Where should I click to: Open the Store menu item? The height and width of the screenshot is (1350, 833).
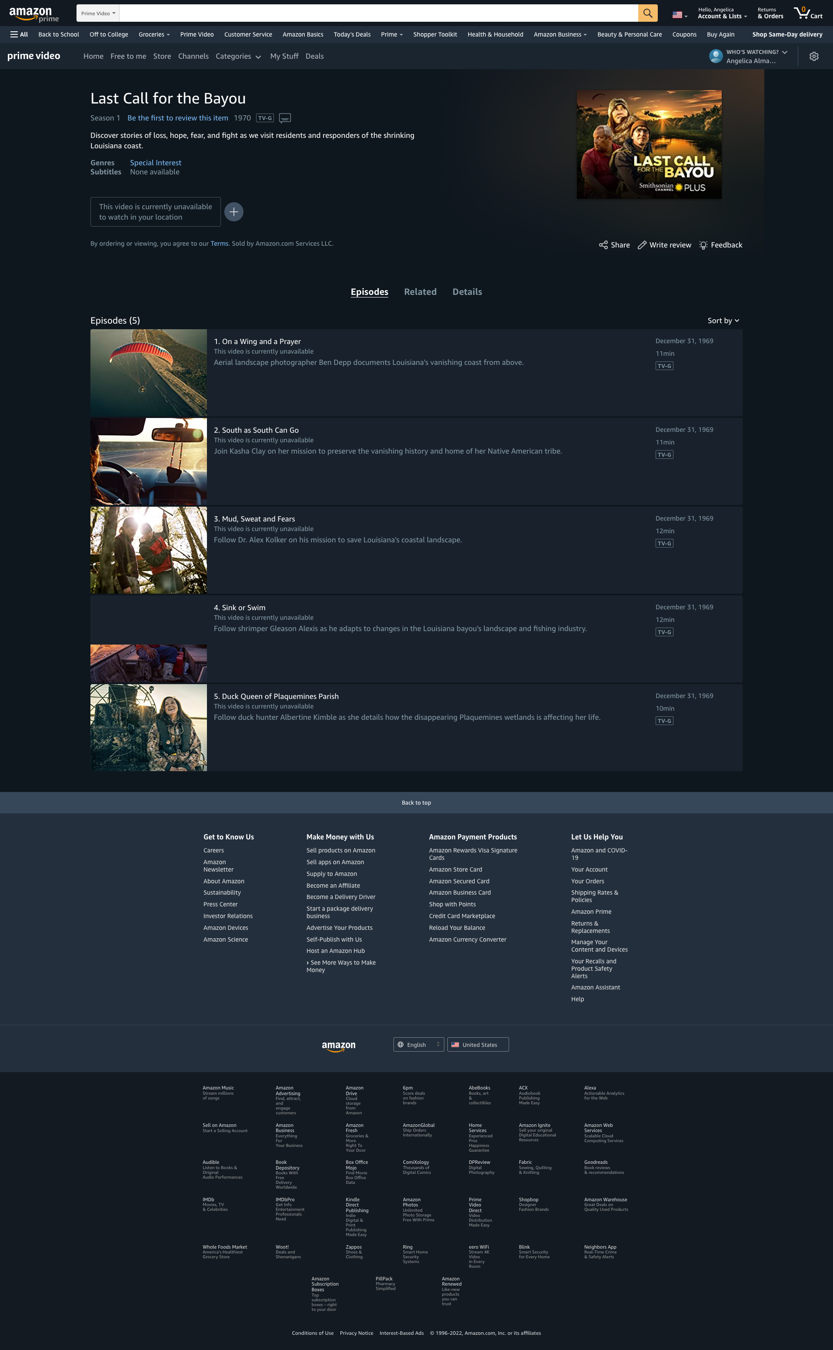[x=162, y=56]
